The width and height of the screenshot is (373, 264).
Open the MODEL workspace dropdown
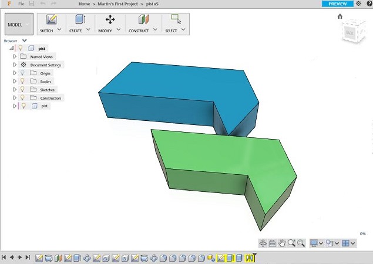(x=19, y=25)
